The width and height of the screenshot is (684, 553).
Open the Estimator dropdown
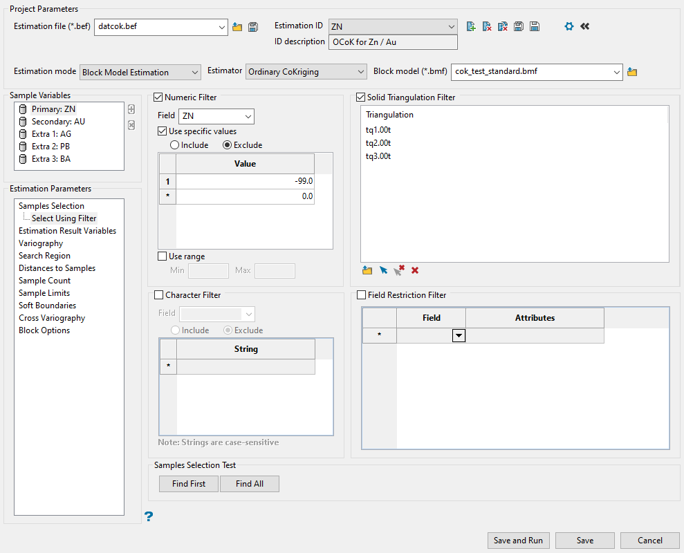(x=306, y=72)
